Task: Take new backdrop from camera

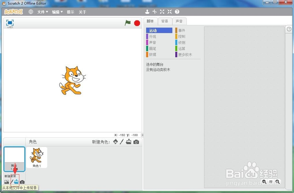Action: (22, 182)
